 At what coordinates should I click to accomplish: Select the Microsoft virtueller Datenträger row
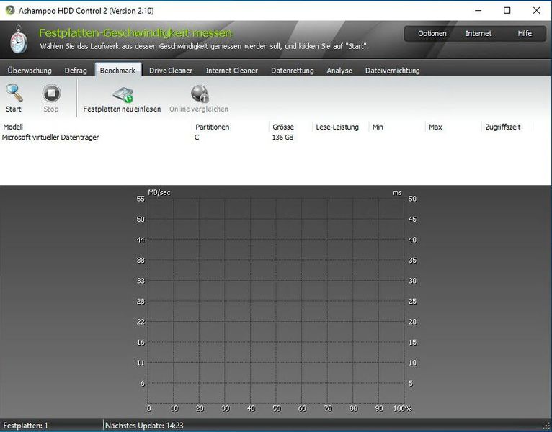coord(267,138)
